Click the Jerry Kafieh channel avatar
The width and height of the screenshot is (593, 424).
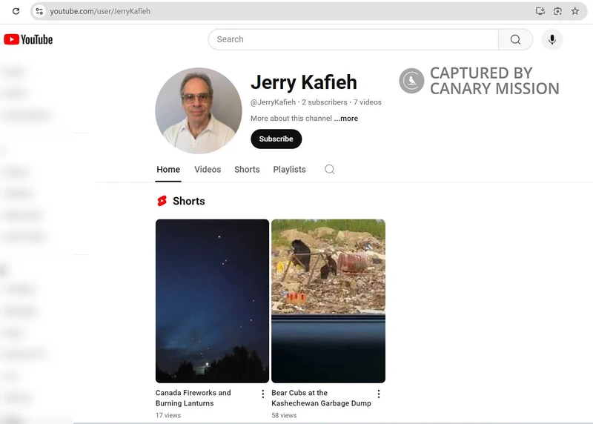tap(199, 111)
